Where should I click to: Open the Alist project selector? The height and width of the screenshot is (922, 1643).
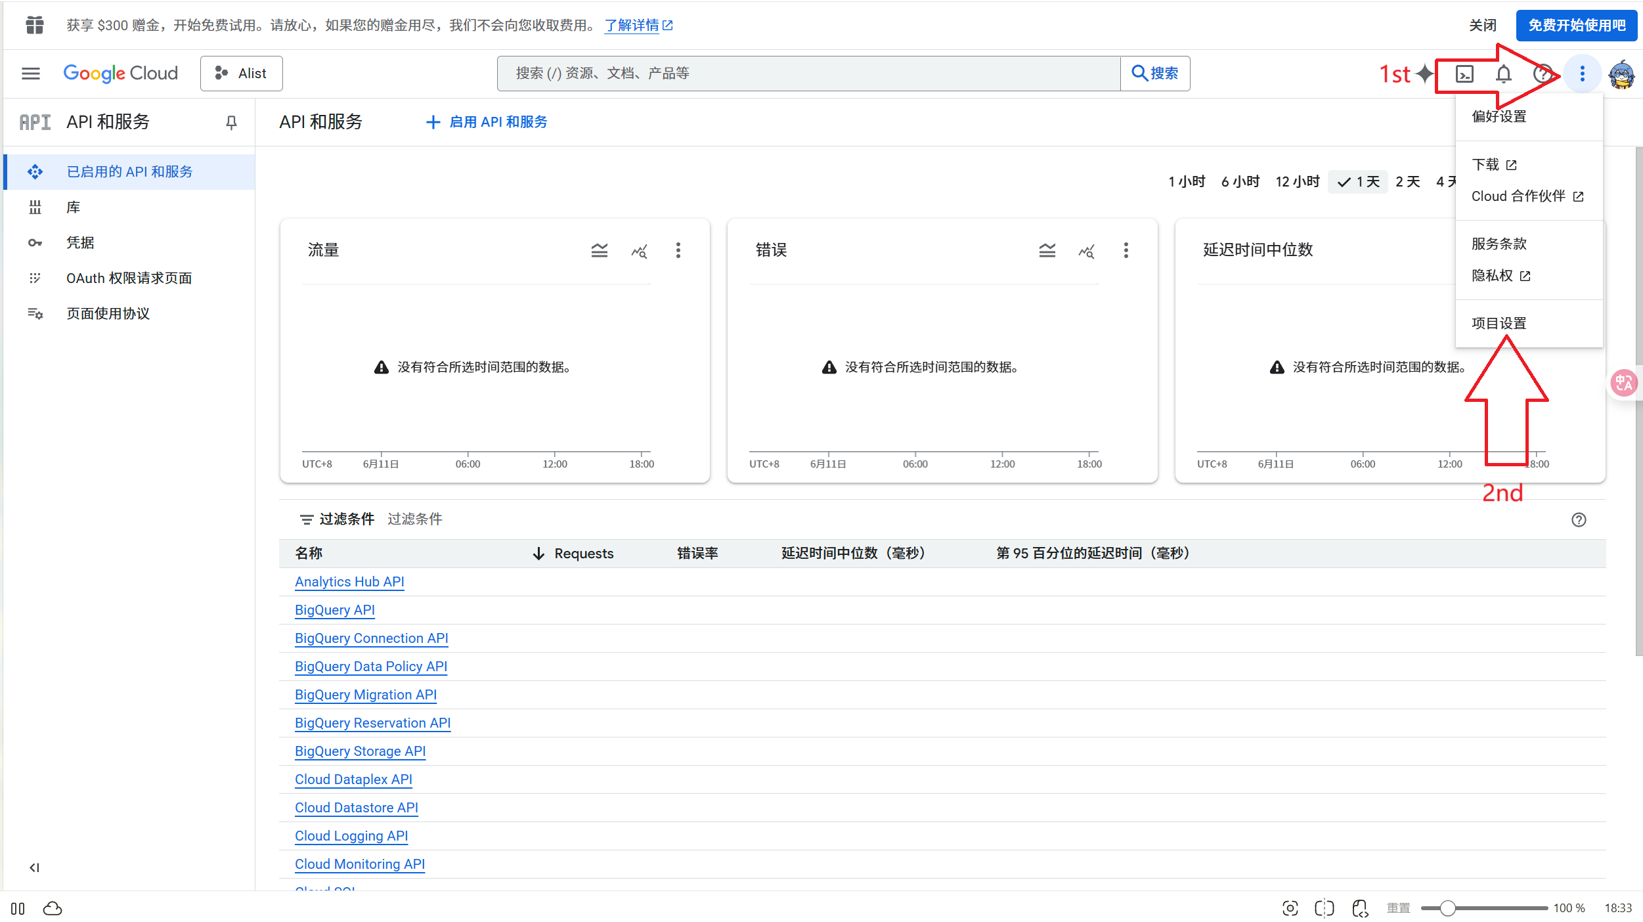pyautogui.click(x=242, y=74)
